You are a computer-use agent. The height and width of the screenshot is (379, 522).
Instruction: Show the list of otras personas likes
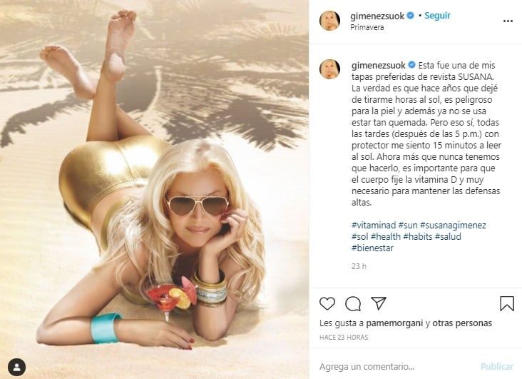pyautogui.click(x=462, y=323)
